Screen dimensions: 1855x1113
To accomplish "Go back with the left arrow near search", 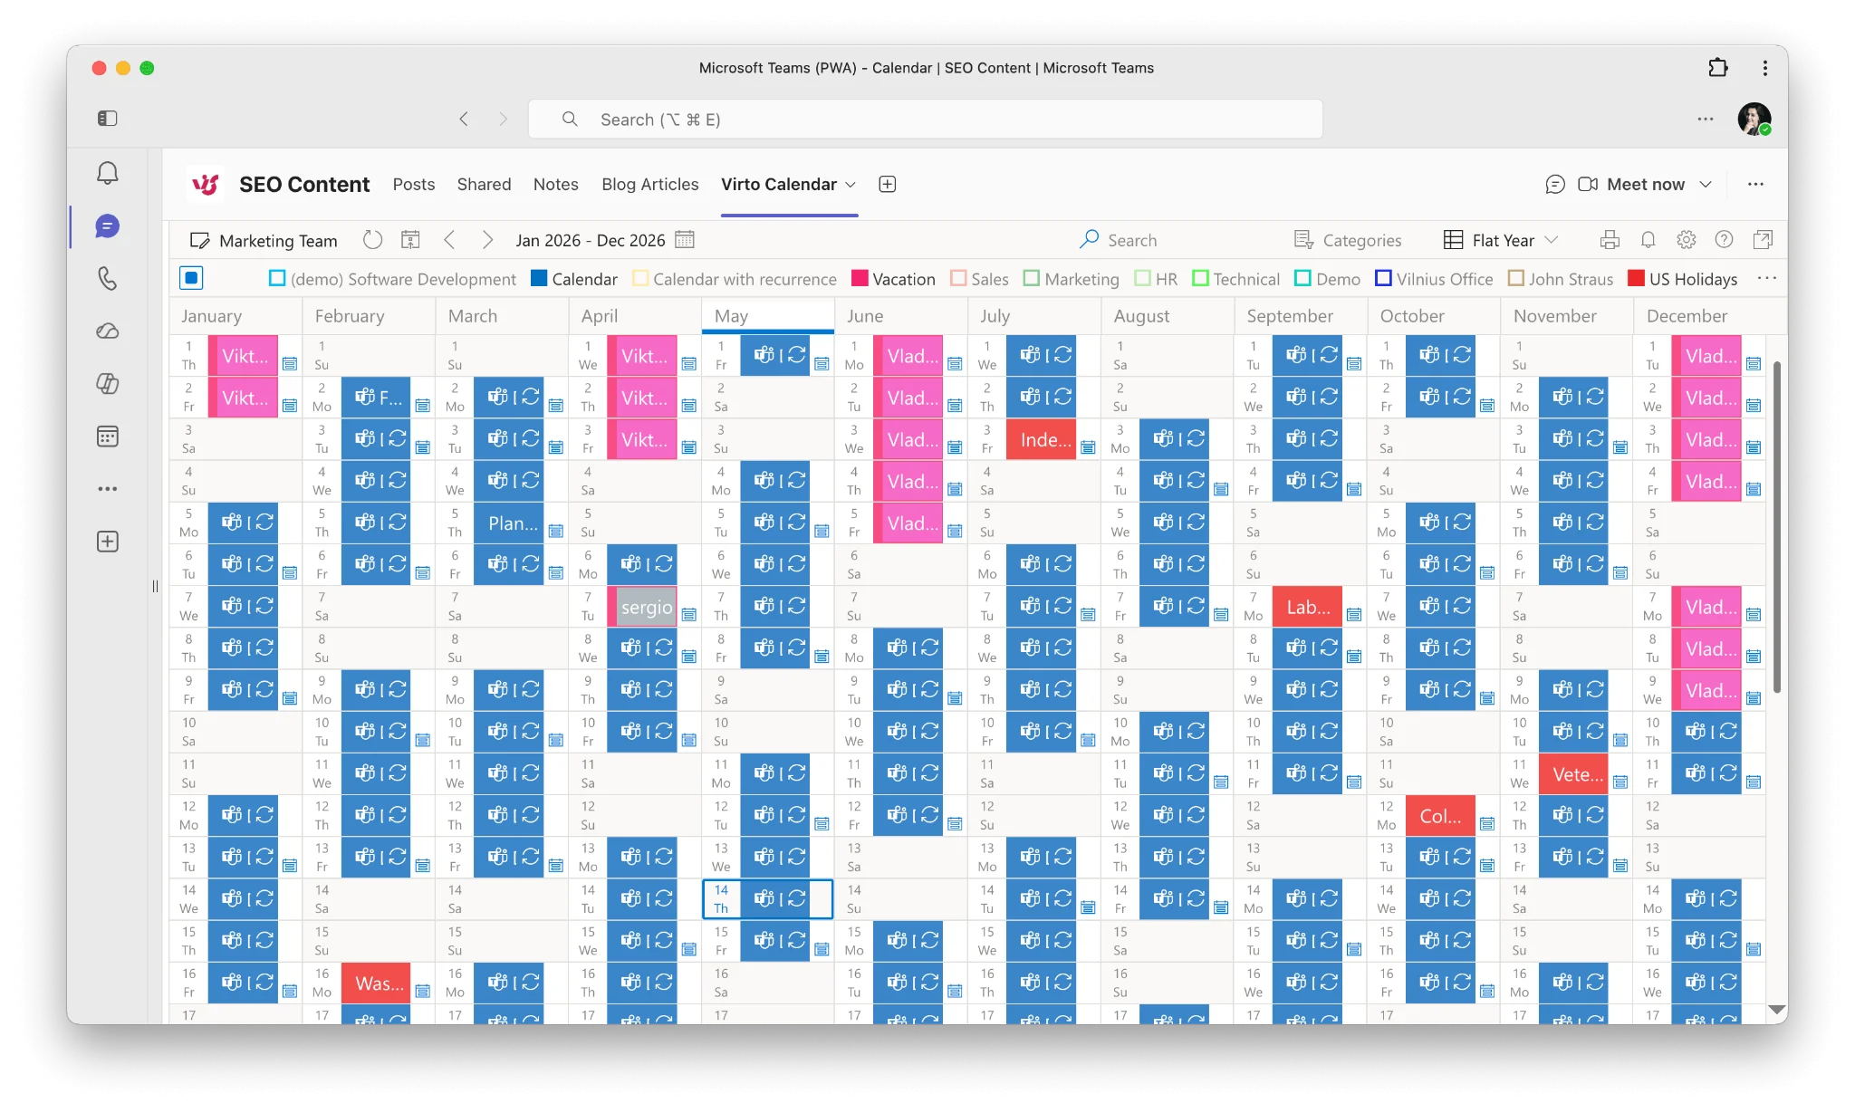I will click(464, 119).
